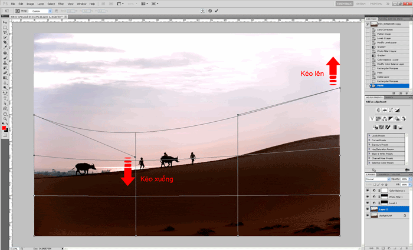Add a Vibrance adjustment from the Adjustments panel
This screenshot has width=413, height=250.
pyautogui.click(x=371, y=119)
